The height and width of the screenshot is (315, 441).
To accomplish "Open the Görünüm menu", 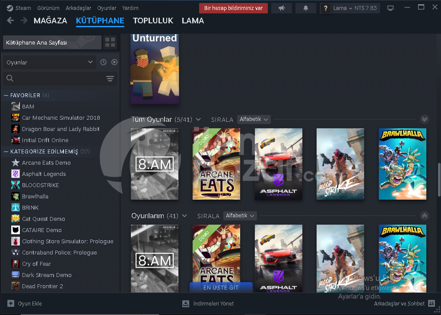I will 48,8.
